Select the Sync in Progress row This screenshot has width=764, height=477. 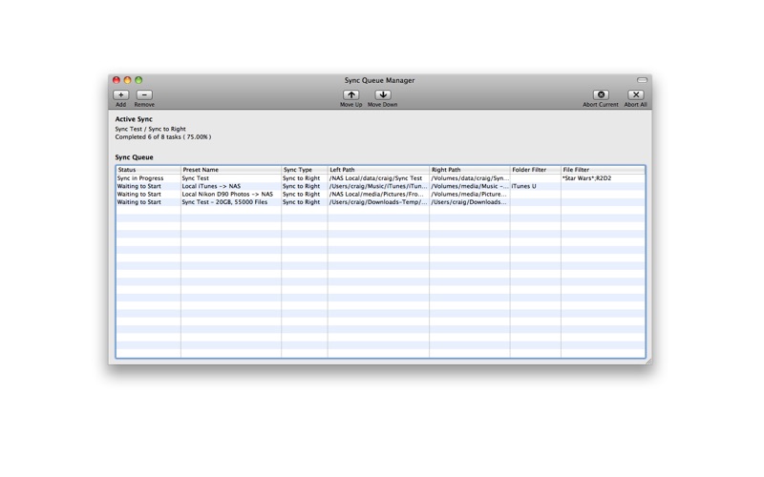point(380,178)
